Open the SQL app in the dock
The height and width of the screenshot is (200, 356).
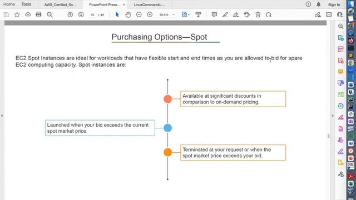(351, 166)
